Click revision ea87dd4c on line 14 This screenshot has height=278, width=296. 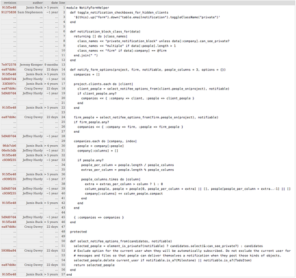(9, 69)
